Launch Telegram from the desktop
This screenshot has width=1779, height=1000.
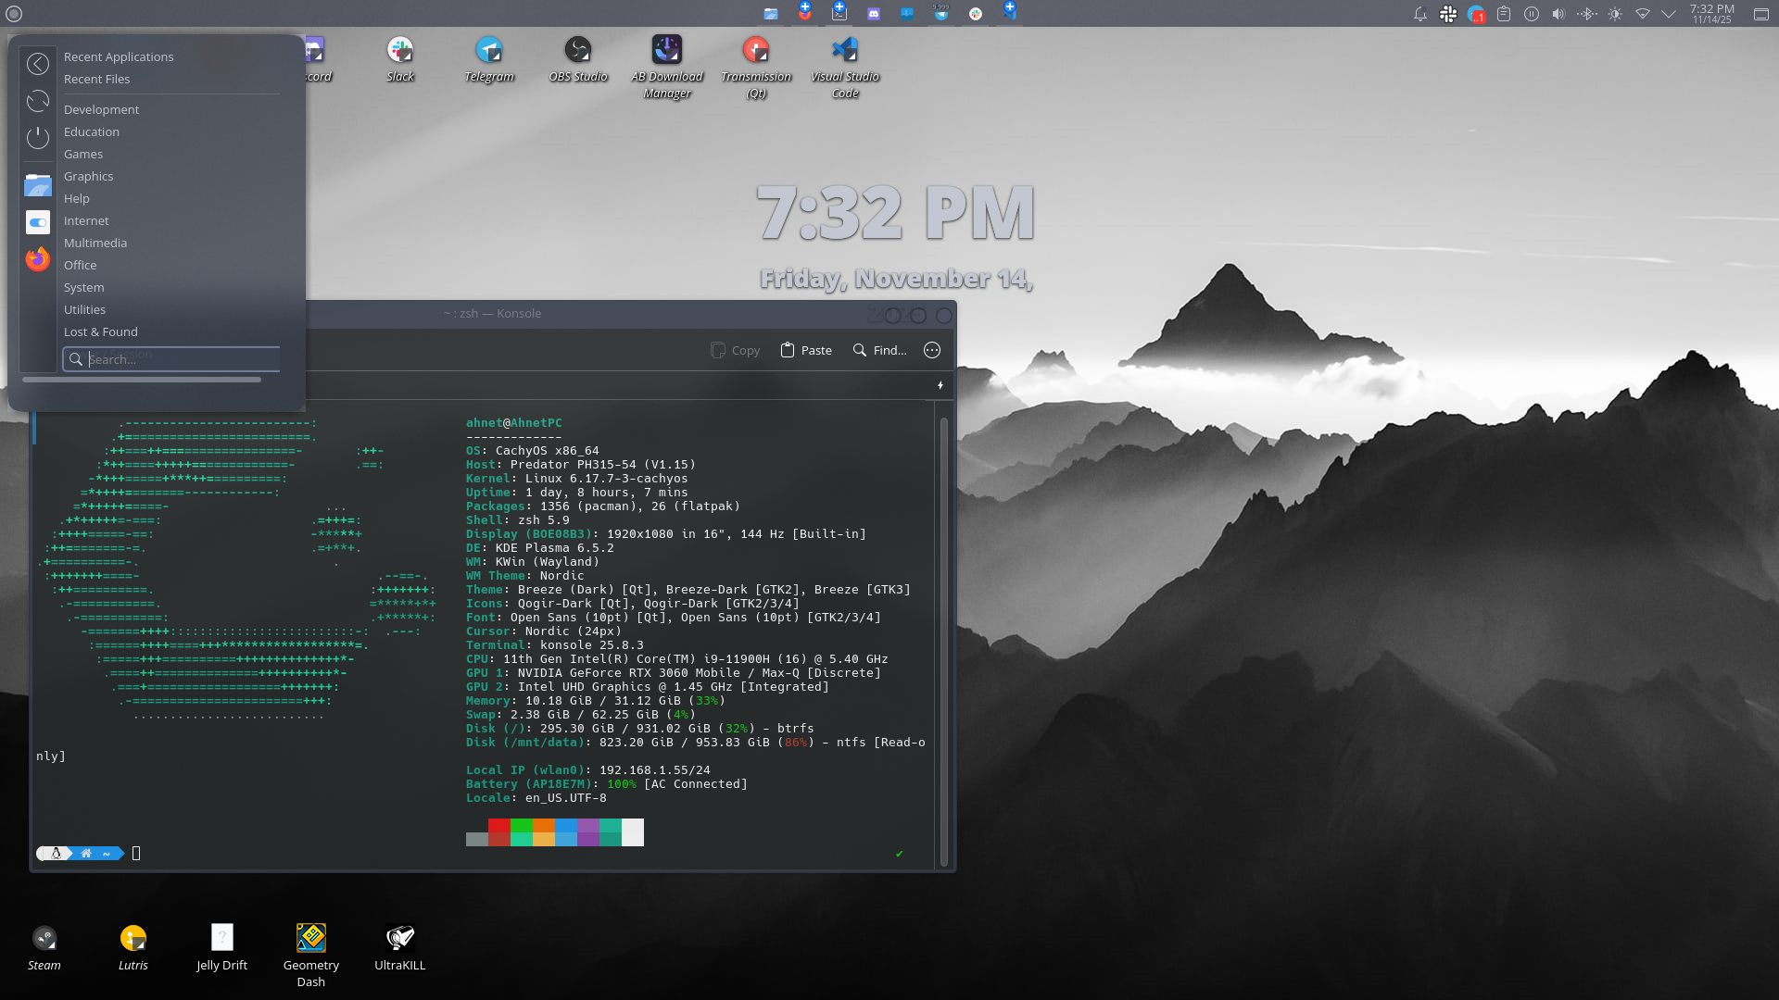(x=488, y=51)
